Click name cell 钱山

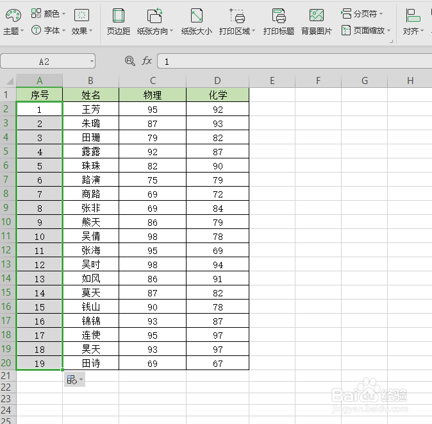coord(90,307)
